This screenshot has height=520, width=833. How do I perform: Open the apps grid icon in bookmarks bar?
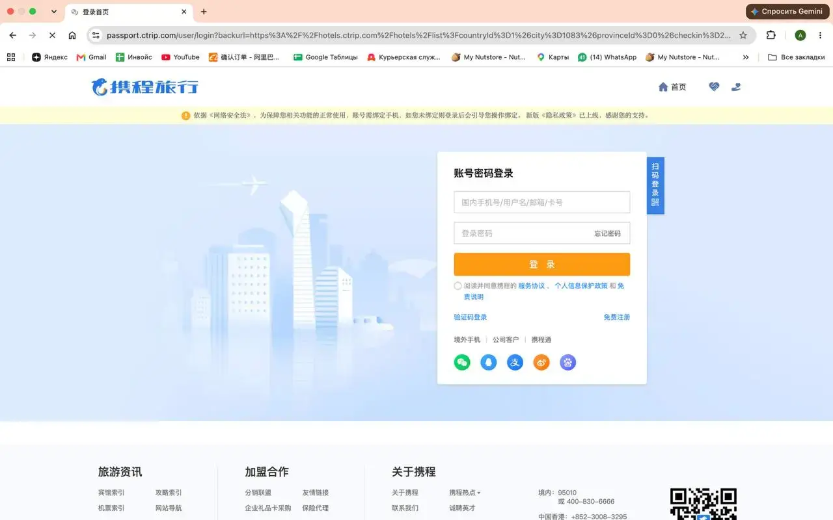[11, 57]
